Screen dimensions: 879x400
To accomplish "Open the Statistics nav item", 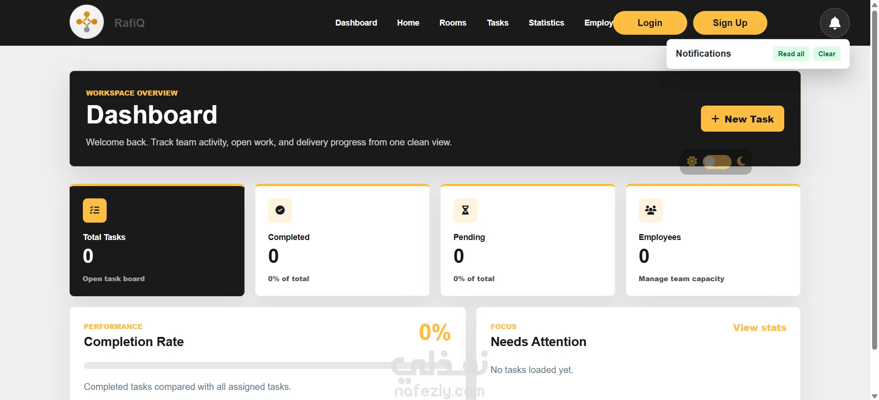I will tap(546, 23).
